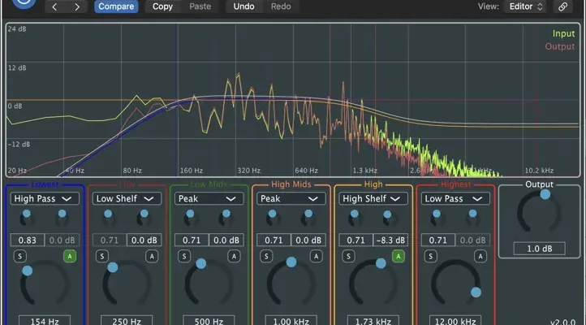Go to previous preset arrow
Viewport: 586px width, 325px height.
(56, 6)
